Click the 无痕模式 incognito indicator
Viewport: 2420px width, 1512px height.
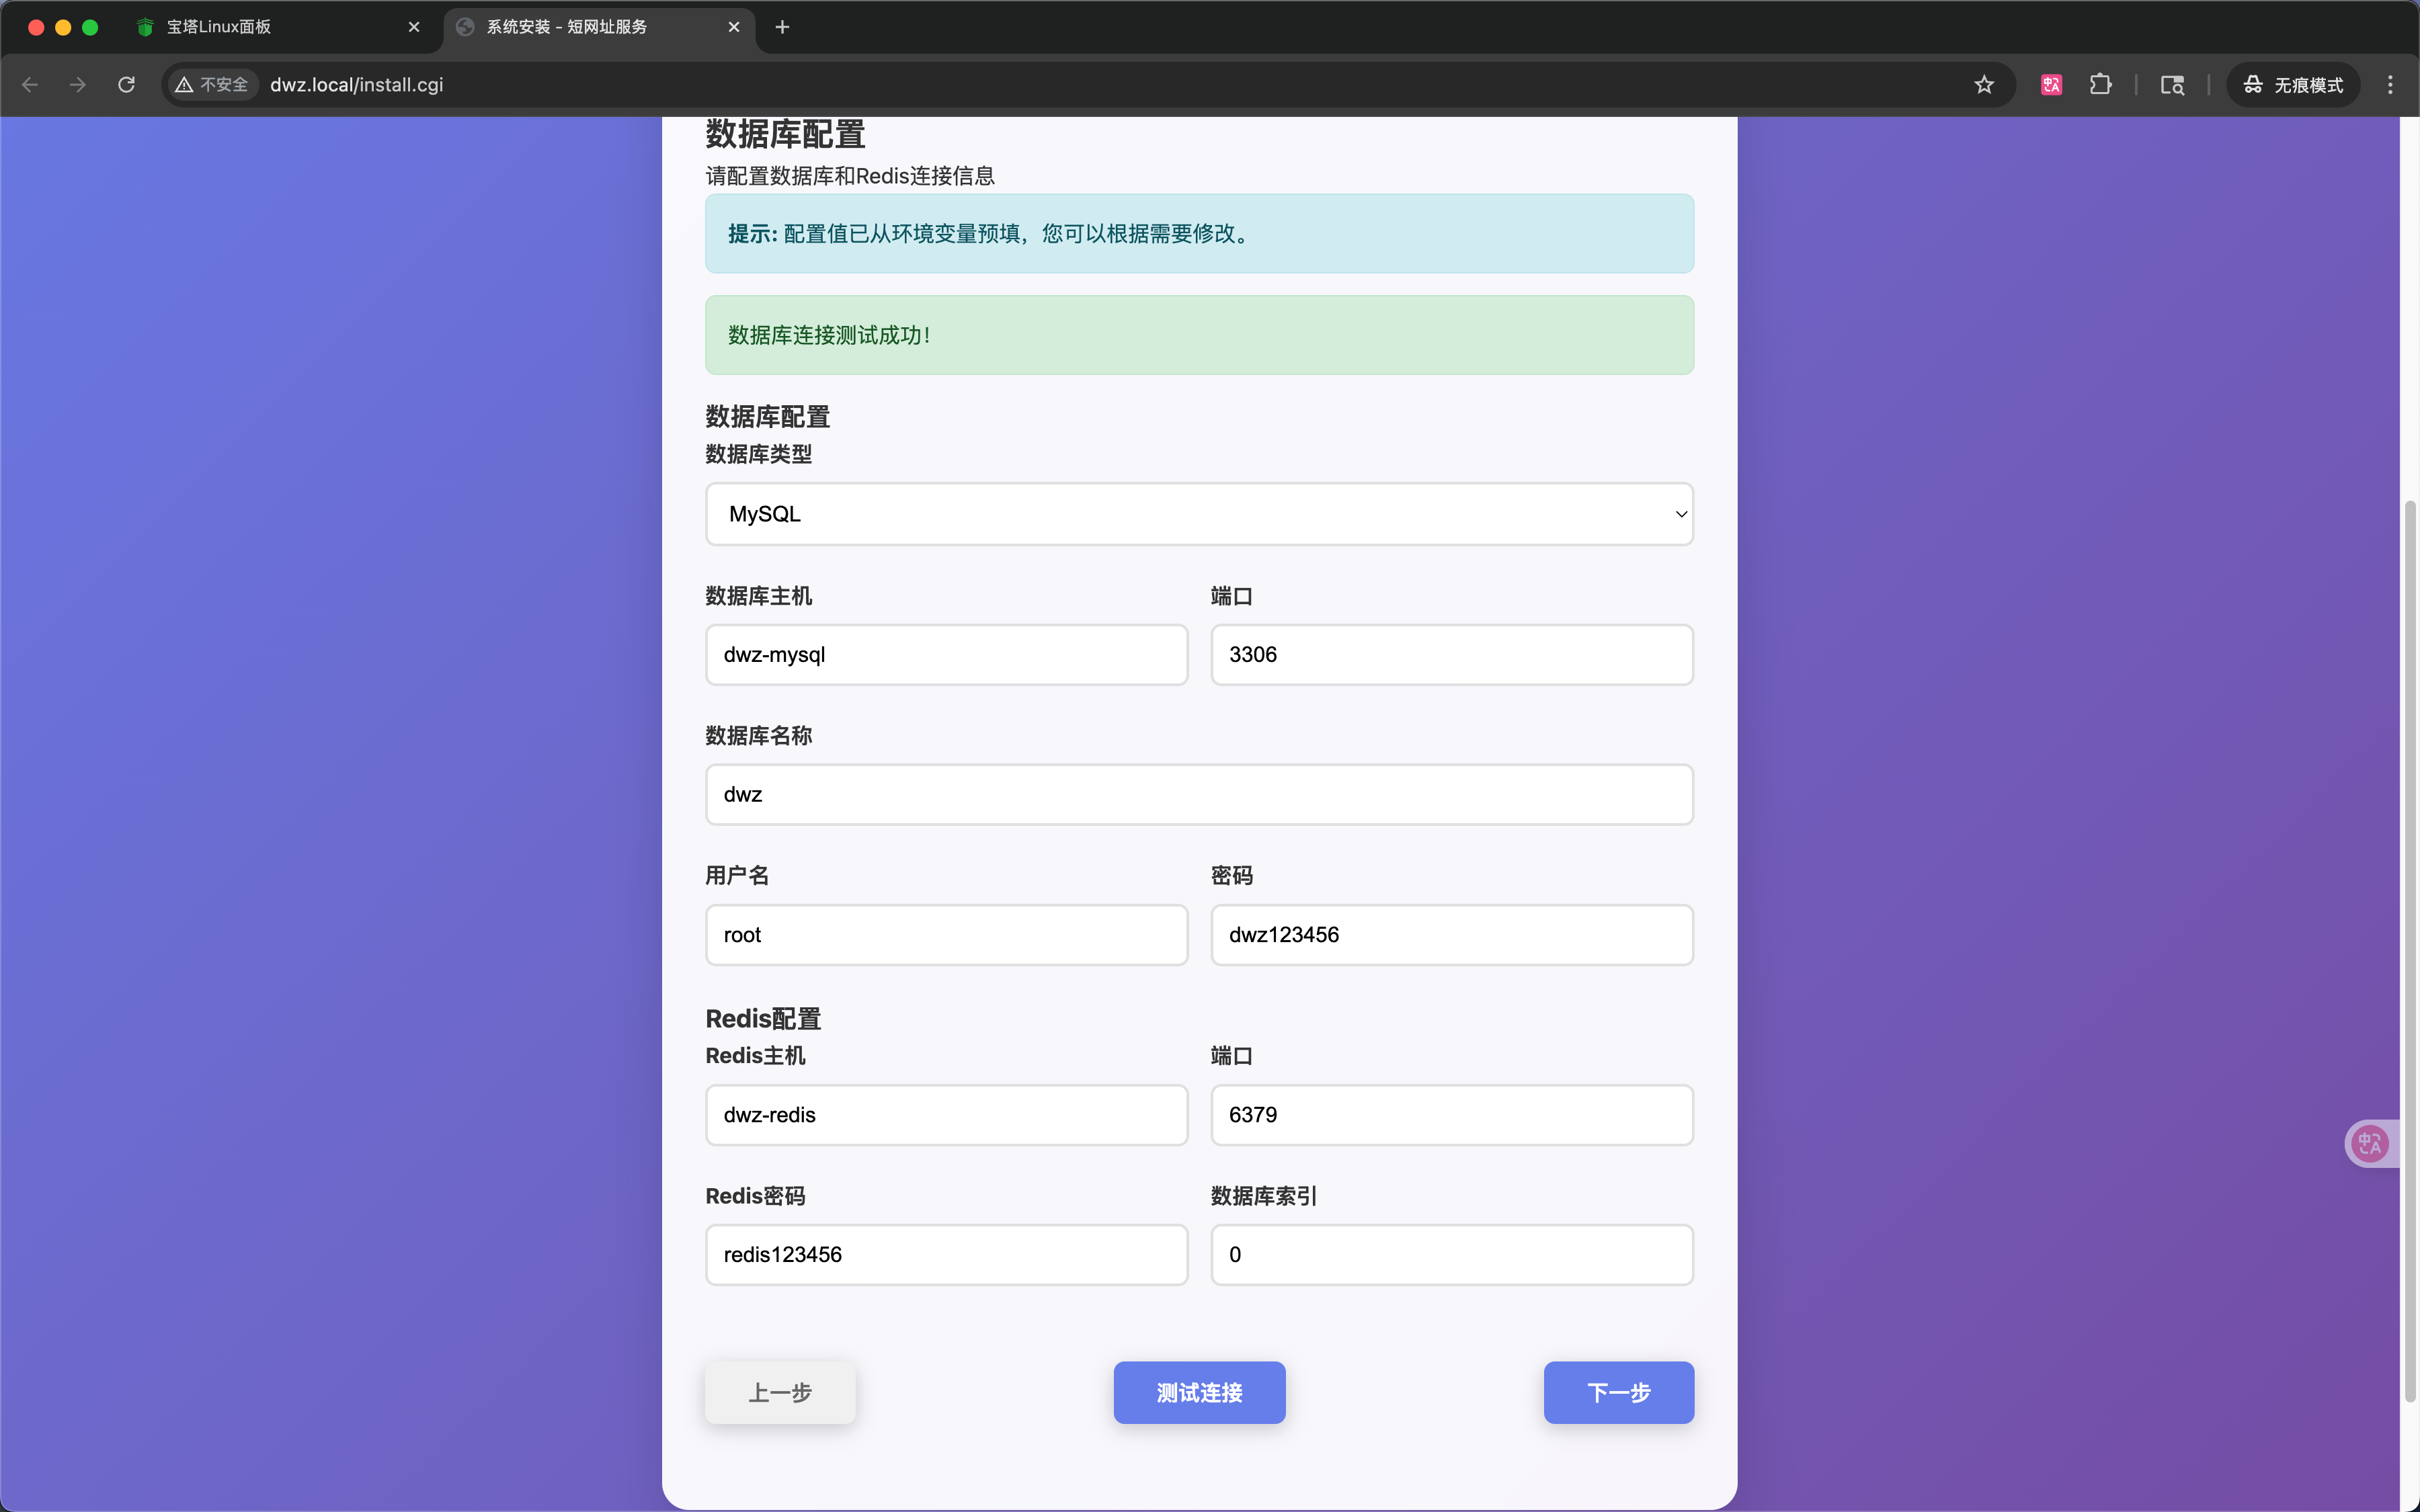tap(2293, 85)
